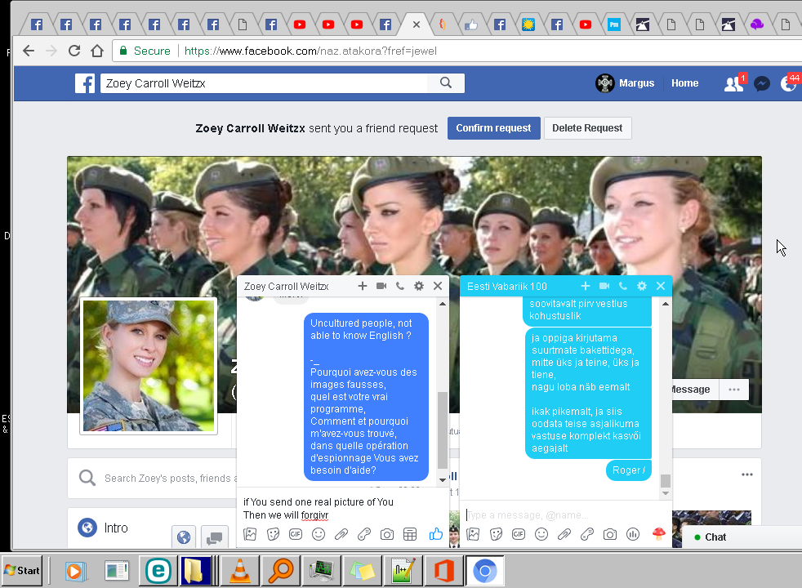Start voice call in Eesti Vabariik 100 chat
This screenshot has height=588, width=802.
pyautogui.click(x=623, y=286)
